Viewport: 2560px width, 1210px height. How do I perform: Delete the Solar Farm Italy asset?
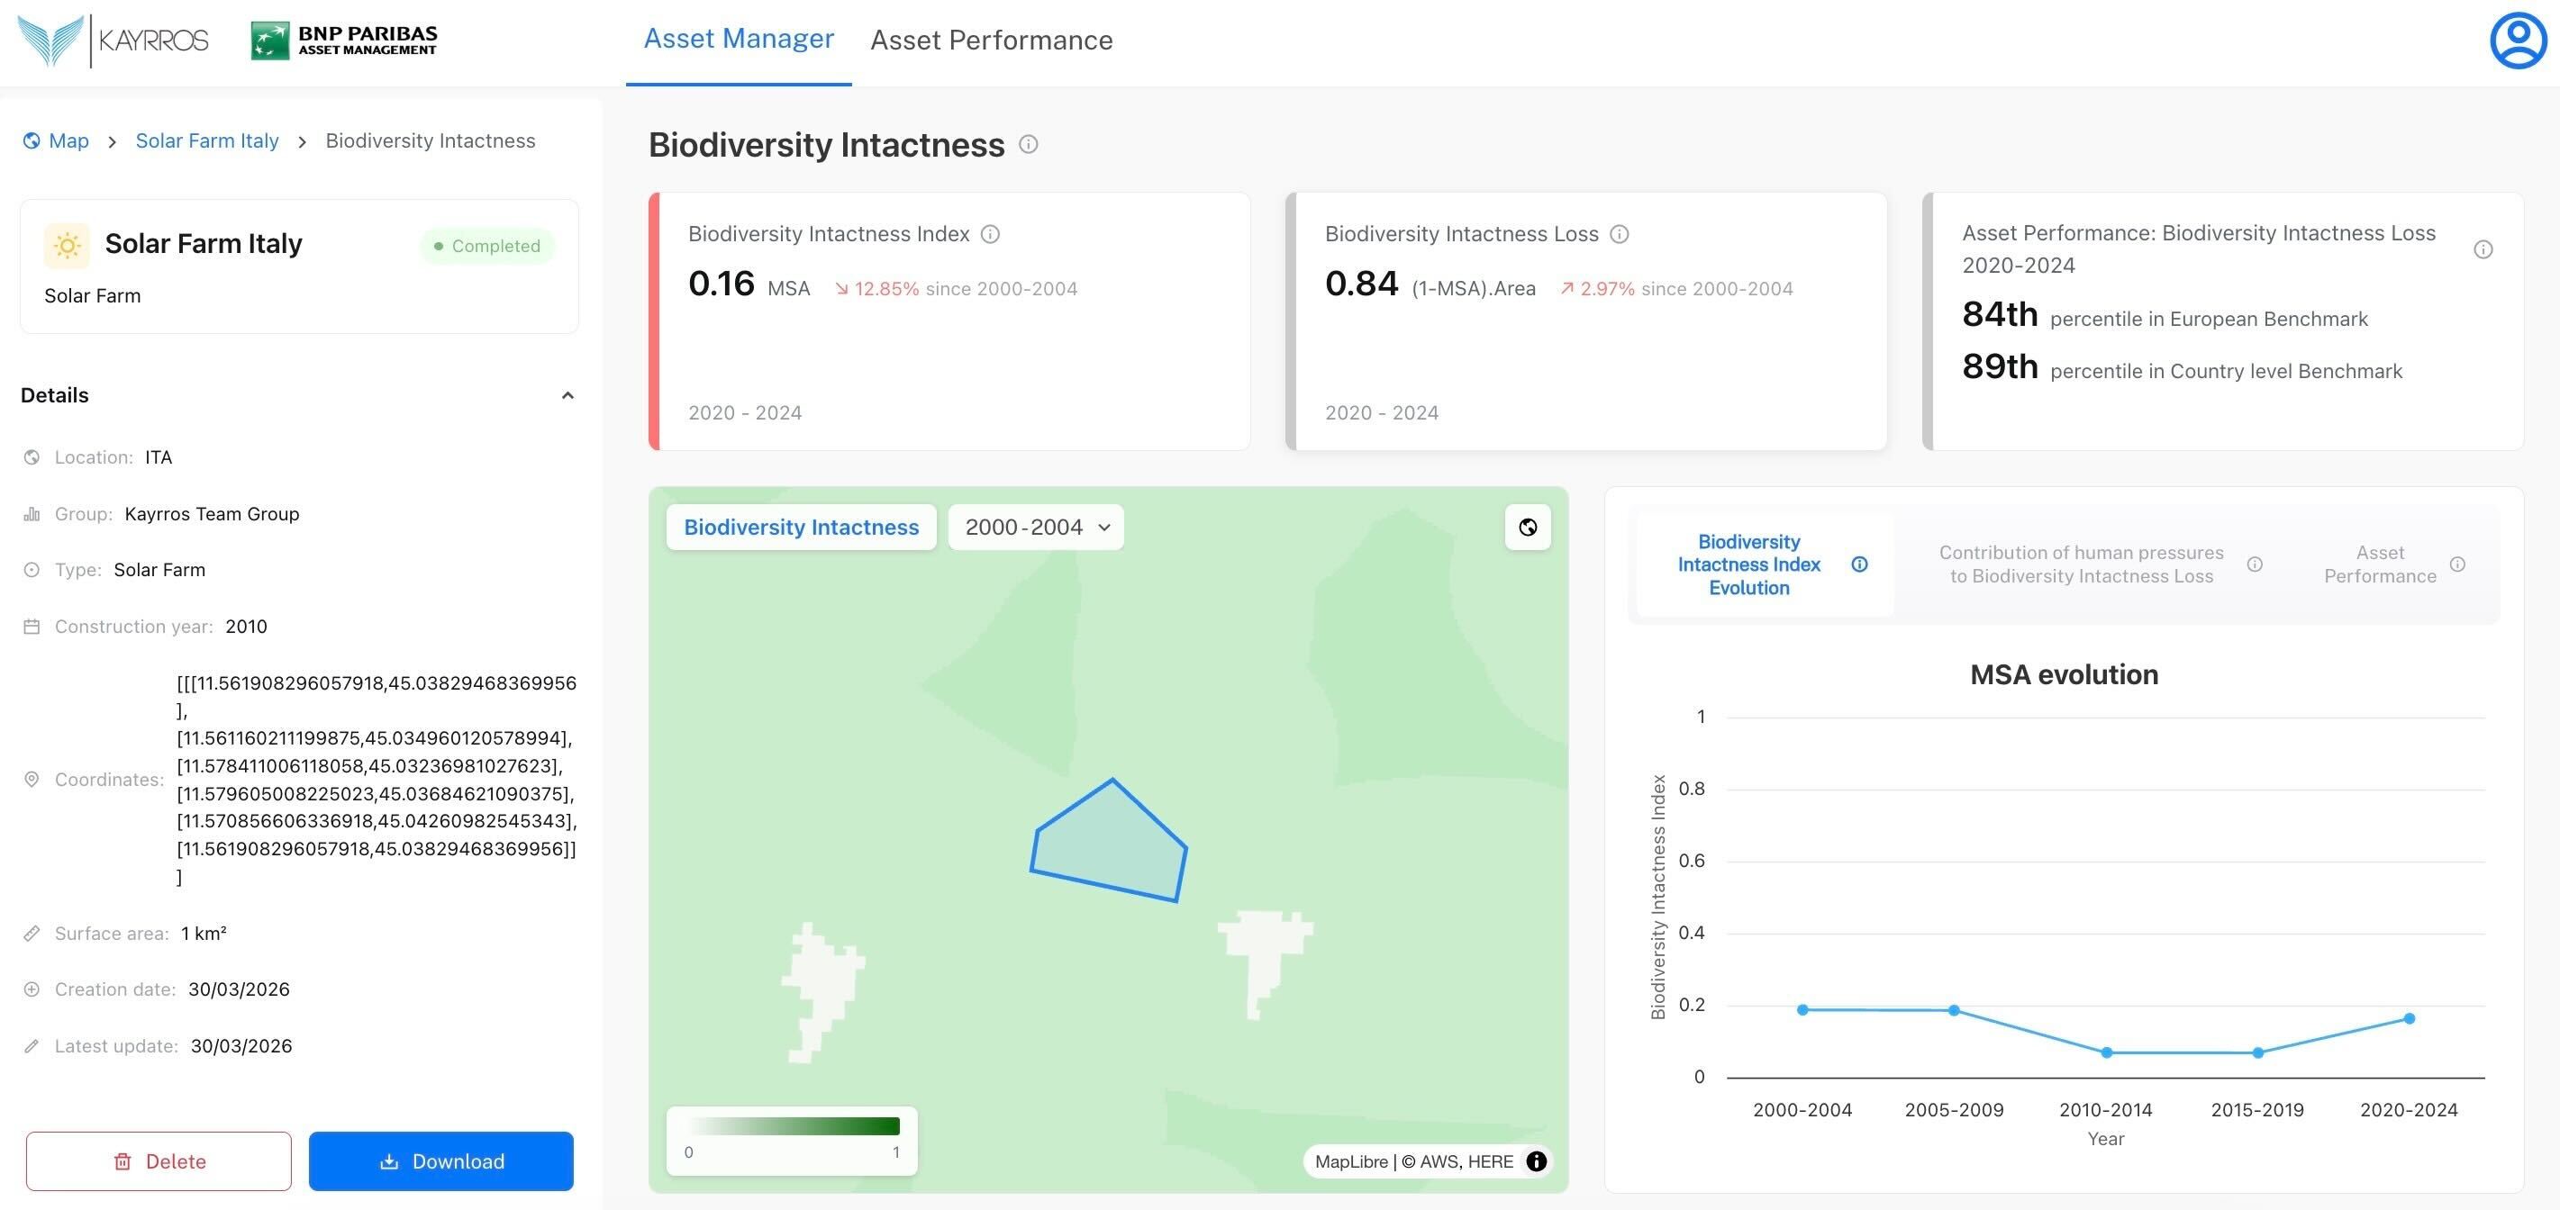159,1161
